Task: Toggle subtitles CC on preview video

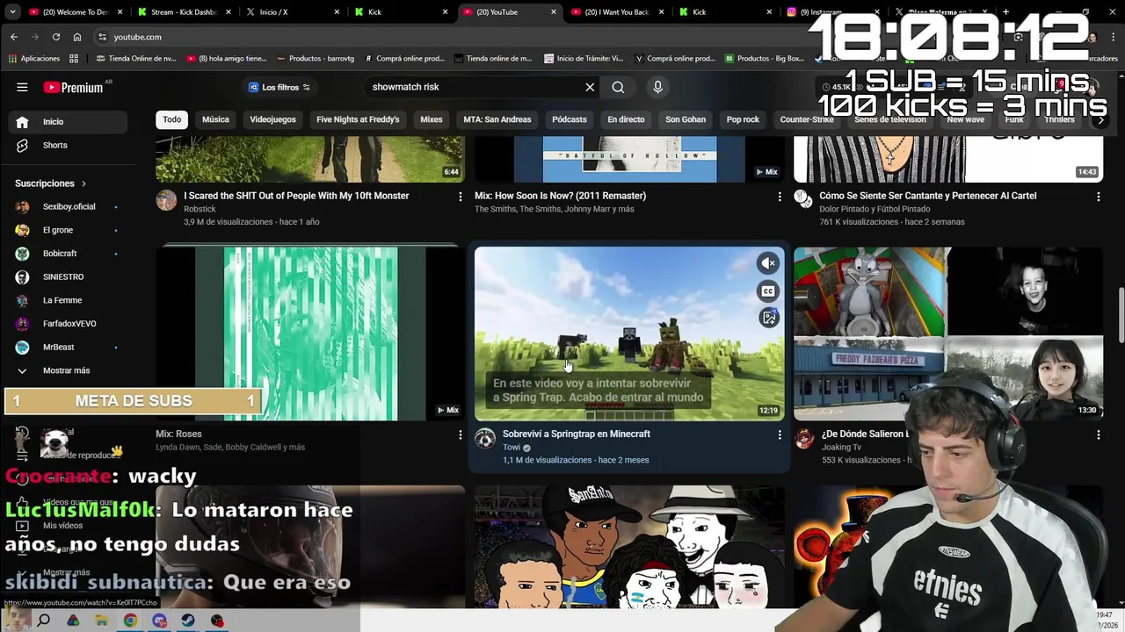Action: 768,291
